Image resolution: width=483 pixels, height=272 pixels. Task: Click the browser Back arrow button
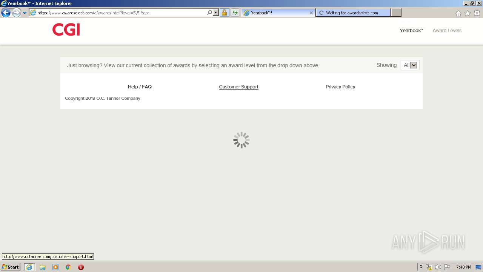pyautogui.click(x=6, y=13)
